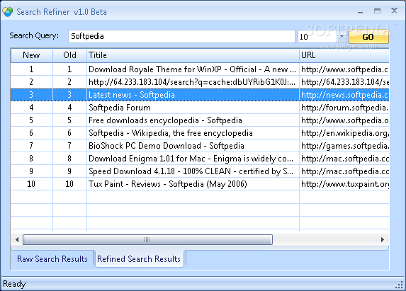Switch to the Raw Search Results tab
The height and width of the screenshot is (291, 406).
(52, 259)
